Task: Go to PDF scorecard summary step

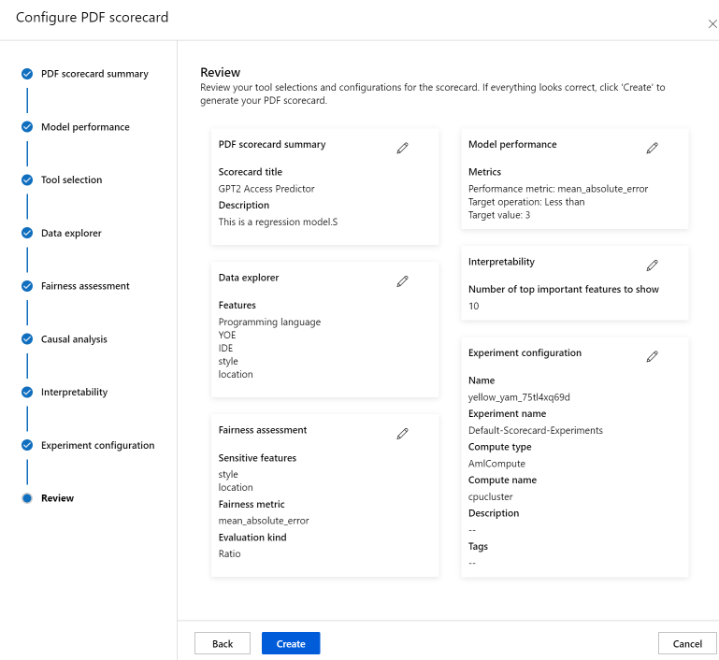Action: (94, 74)
